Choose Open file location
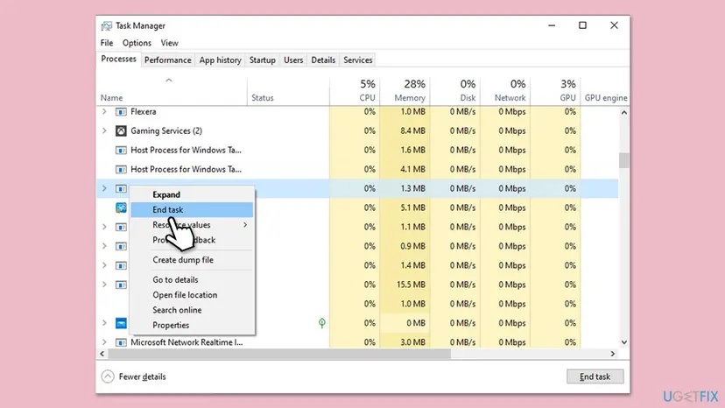 coord(192,295)
